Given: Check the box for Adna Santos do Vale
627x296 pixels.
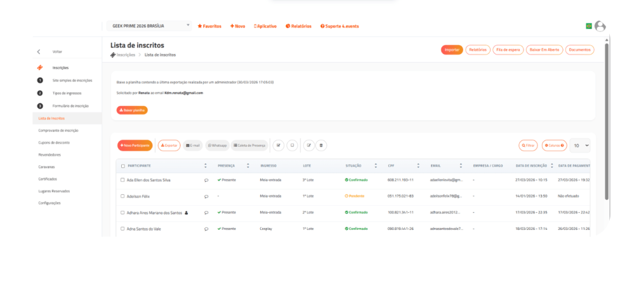Looking at the screenshot, I should point(122,229).
